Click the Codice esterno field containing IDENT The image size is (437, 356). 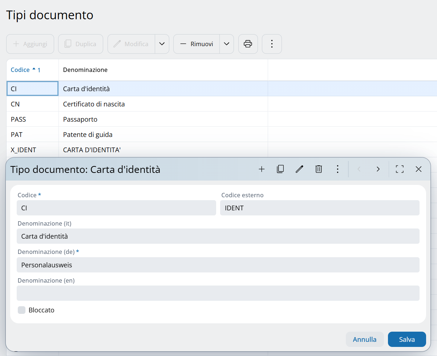pyautogui.click(x=320, y=208)
